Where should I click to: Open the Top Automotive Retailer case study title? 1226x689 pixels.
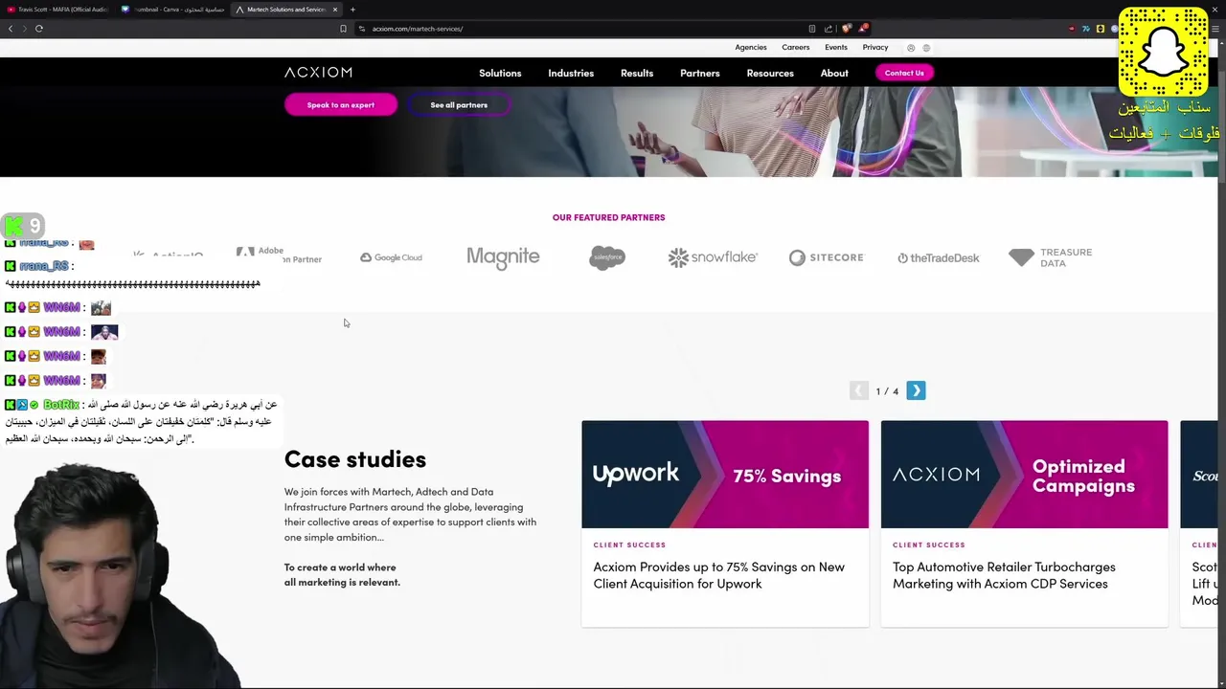pyautogui.click(x=1004, y=575)
